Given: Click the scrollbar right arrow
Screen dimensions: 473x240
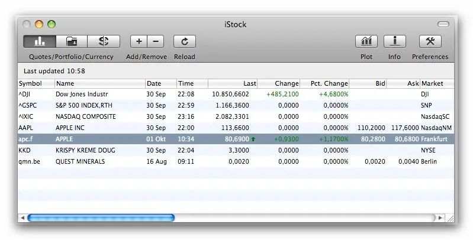Looking at the screenshot, I should click(x=440, y=218).
